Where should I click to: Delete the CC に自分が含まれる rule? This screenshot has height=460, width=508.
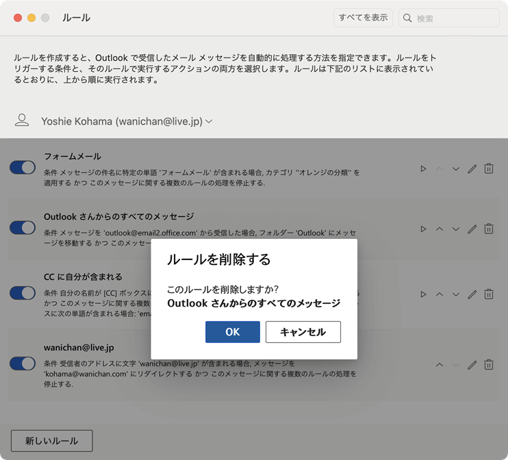click(x=489, y=294)
